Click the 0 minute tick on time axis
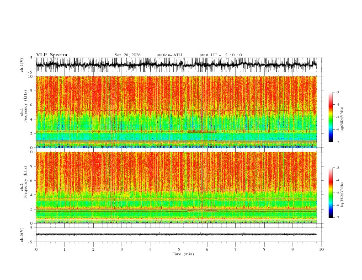 [36, 249]
